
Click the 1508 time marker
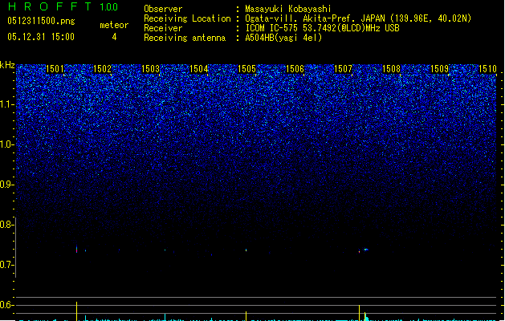391,69
